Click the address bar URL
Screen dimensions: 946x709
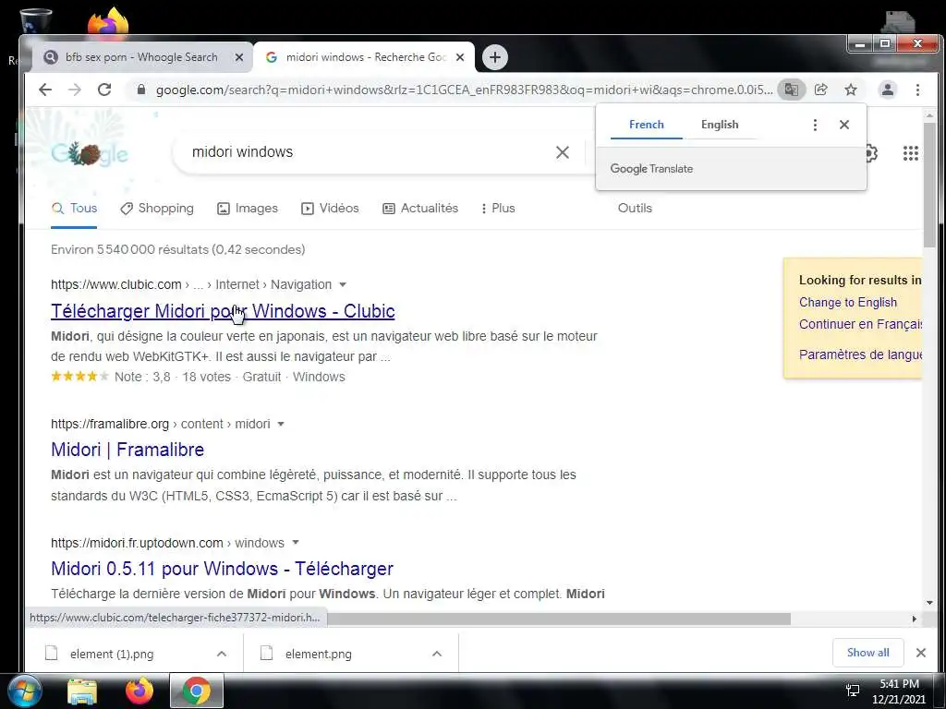click(x=464, y=90)
